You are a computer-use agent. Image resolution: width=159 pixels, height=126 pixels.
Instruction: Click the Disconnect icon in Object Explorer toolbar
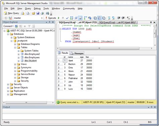click(x=20, y=26)
